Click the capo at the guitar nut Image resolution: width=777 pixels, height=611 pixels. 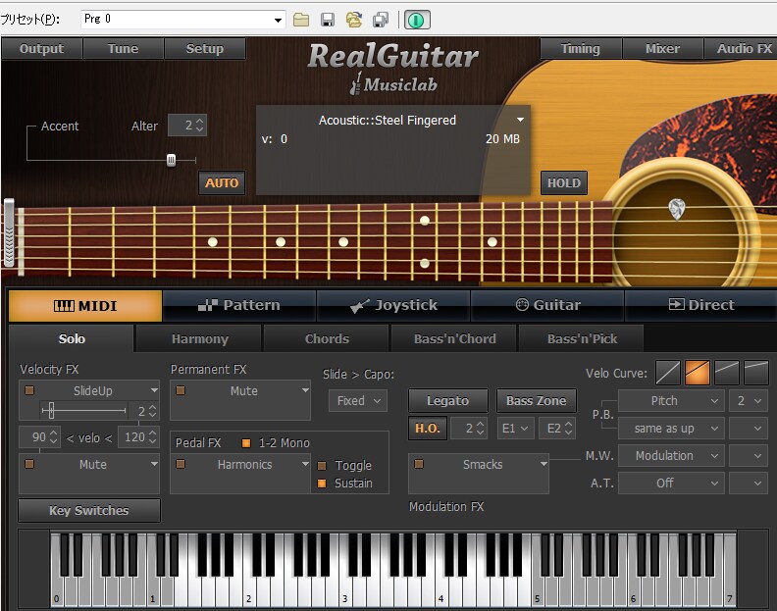coord(9,232)
